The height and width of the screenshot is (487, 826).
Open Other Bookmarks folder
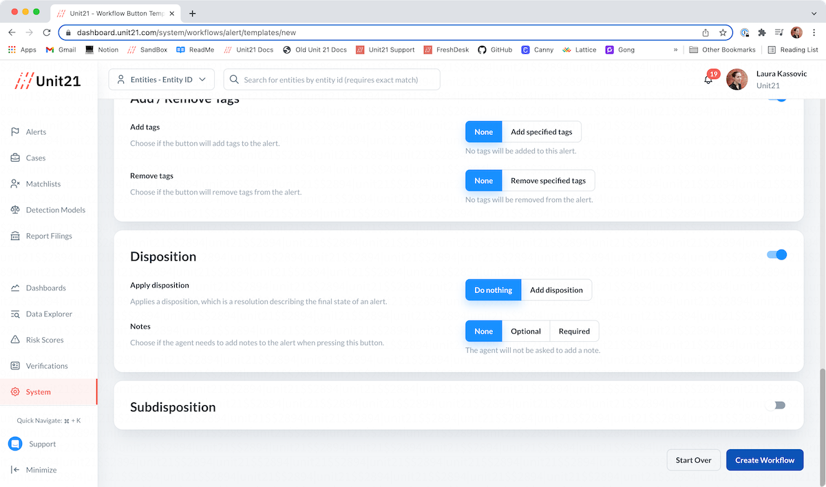pos(722,50)
